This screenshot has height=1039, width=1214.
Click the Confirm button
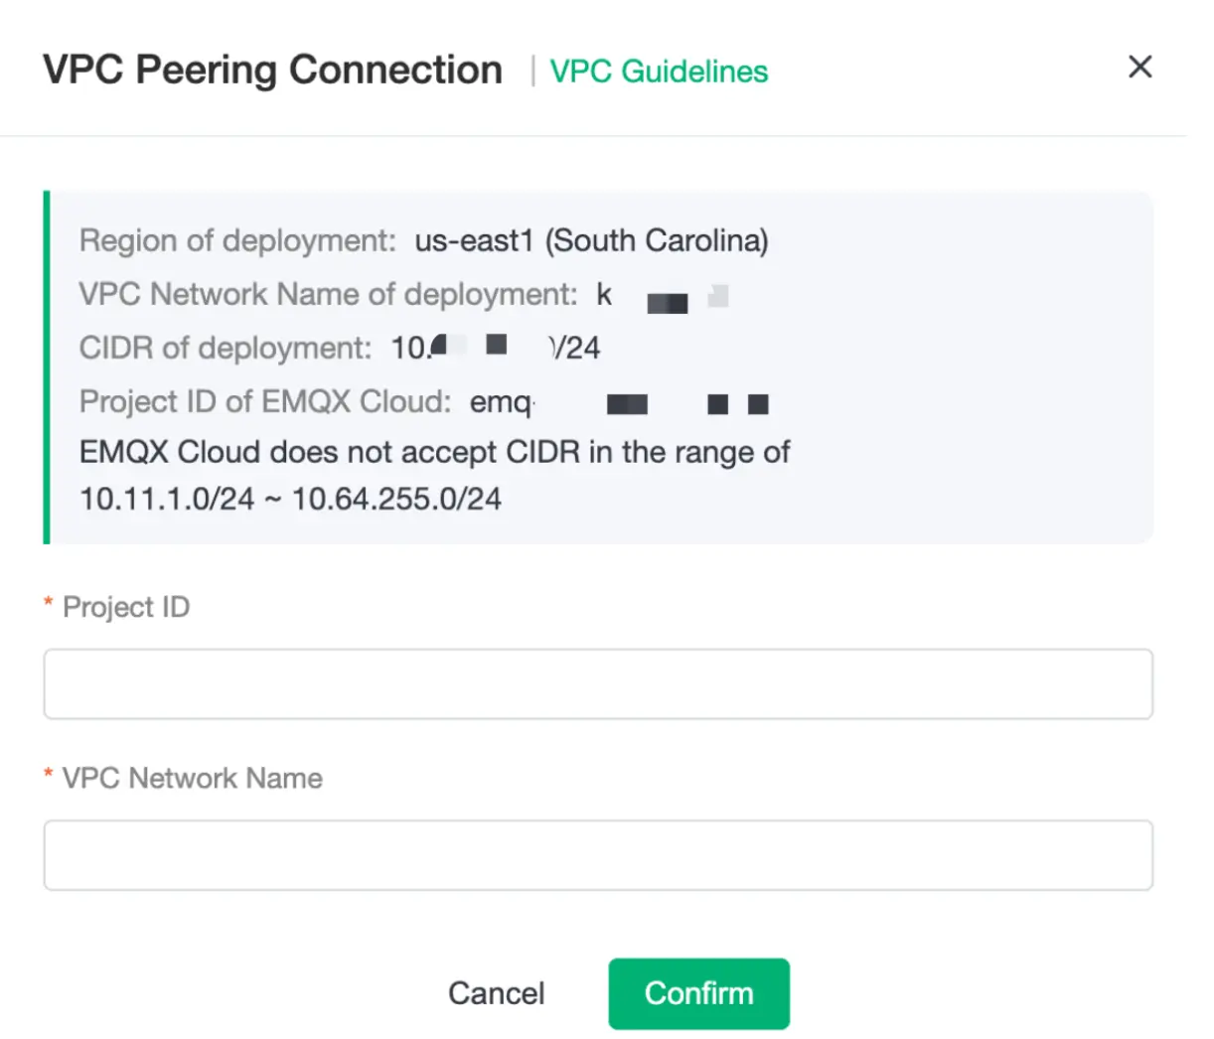[x=697, y=992]
